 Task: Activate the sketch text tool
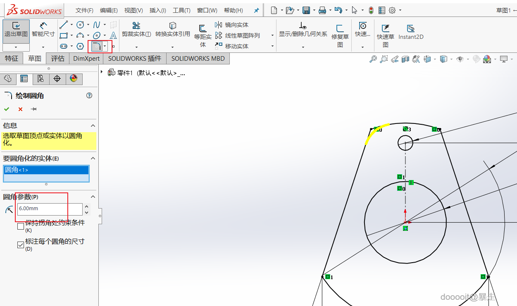113,36
